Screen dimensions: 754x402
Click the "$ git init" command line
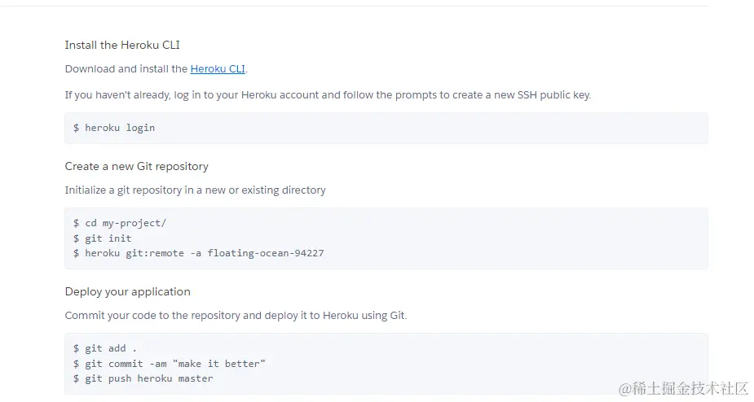click(102, 238)
